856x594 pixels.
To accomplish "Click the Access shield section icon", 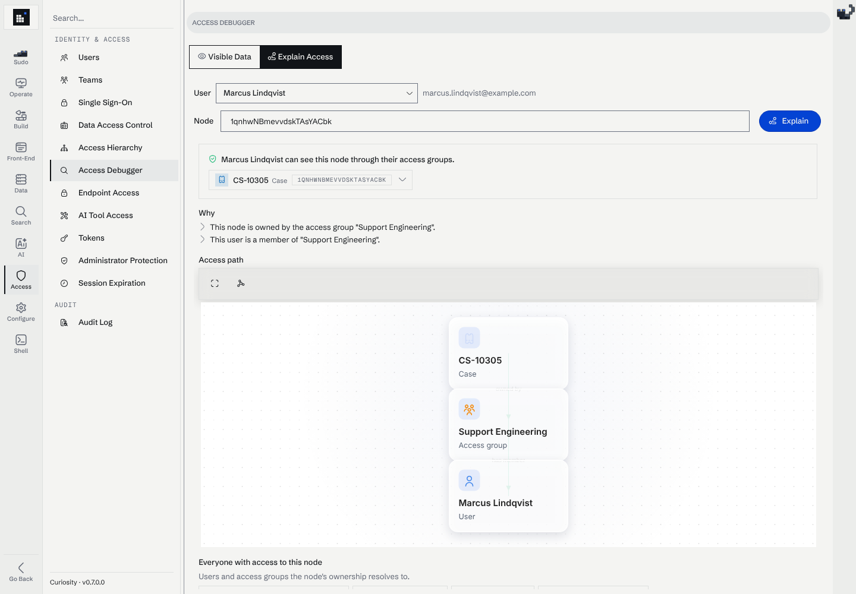I will [x=21, y=280].
